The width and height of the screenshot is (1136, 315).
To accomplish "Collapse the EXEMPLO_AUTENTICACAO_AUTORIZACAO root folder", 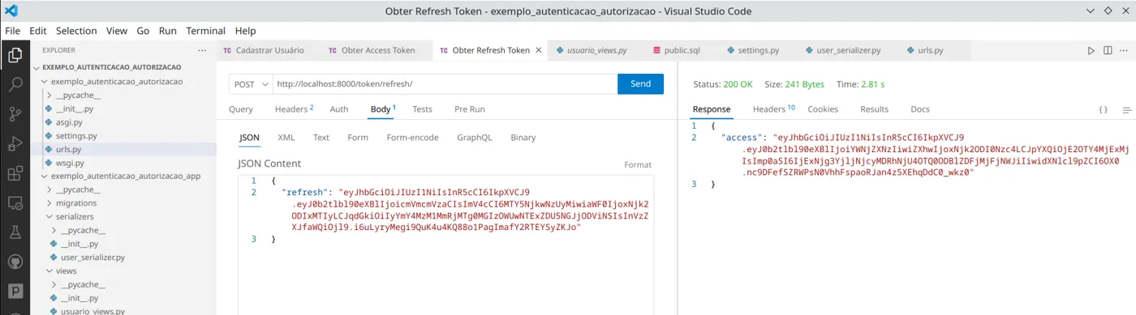I will click(x=111, y=68).
